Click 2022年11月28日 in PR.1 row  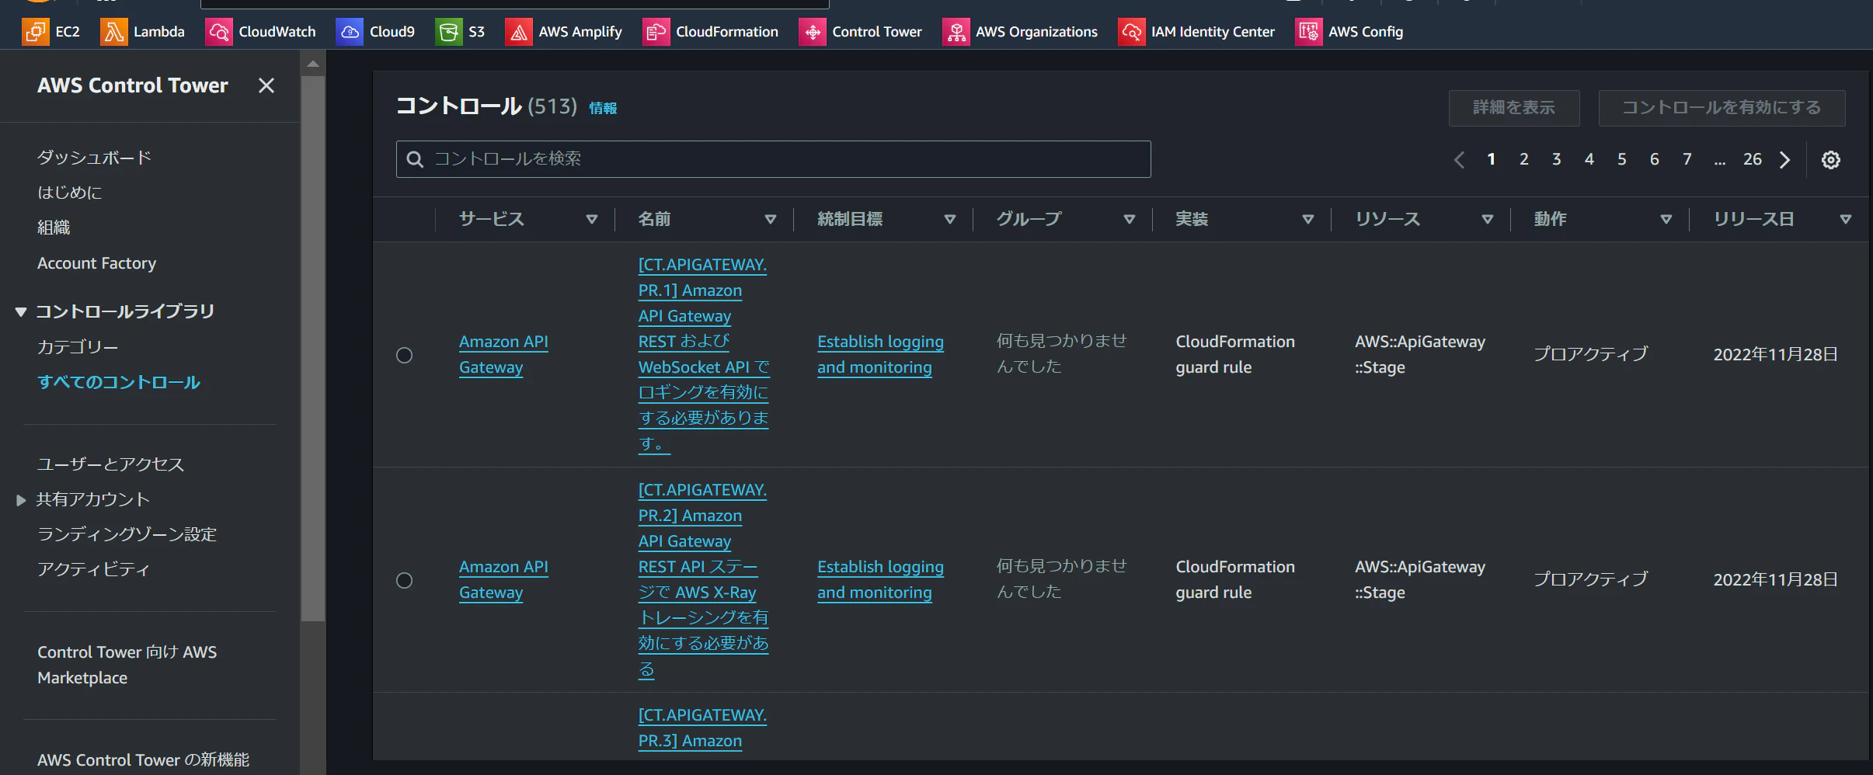coord(1776,355)
